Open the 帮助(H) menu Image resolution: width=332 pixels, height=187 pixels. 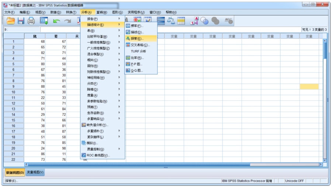tap(171, 12)
